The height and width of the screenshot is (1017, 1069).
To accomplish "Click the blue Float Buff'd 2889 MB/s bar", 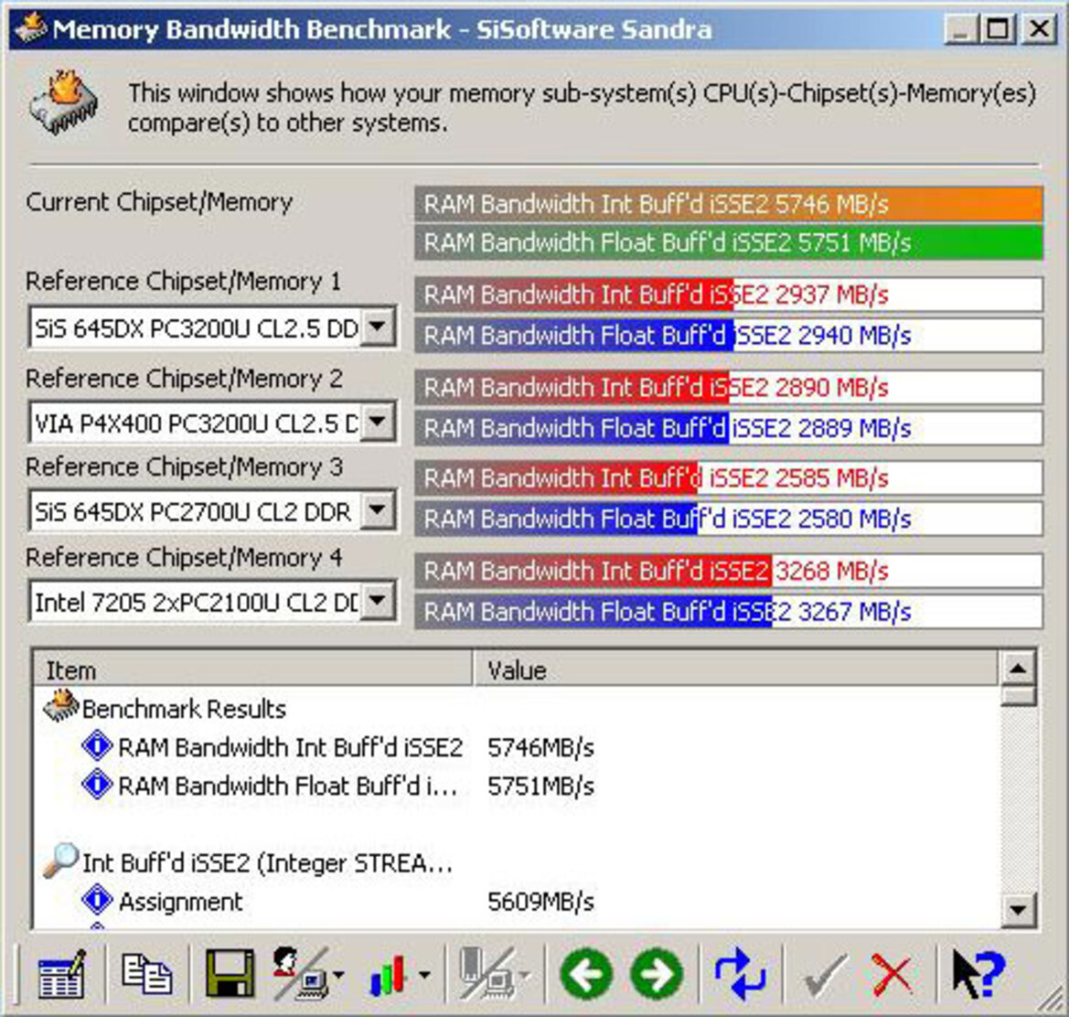I will [x=729, y=427].
